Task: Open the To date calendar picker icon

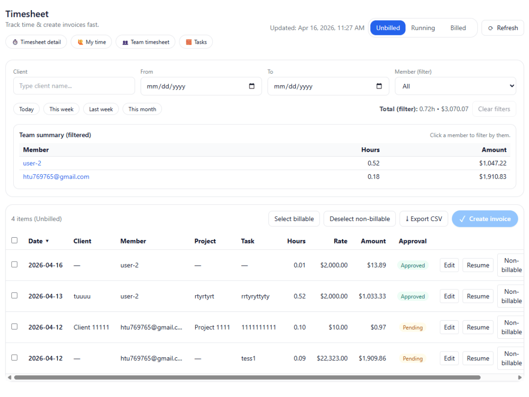Action: coord(379,86)
